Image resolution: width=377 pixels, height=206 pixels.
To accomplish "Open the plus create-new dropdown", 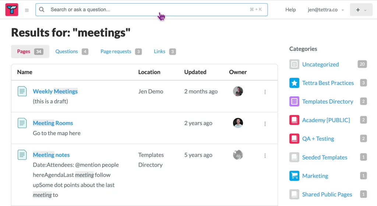I will 361,10.
